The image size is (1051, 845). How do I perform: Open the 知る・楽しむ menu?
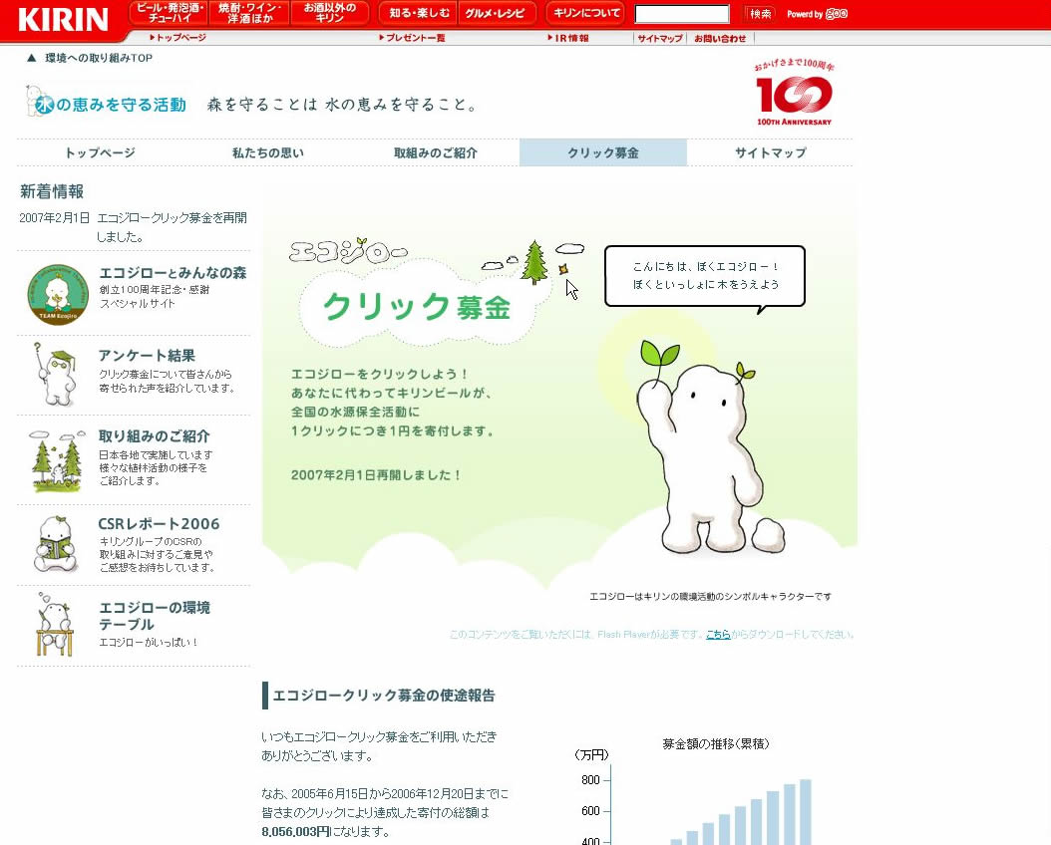pos(419,13)
